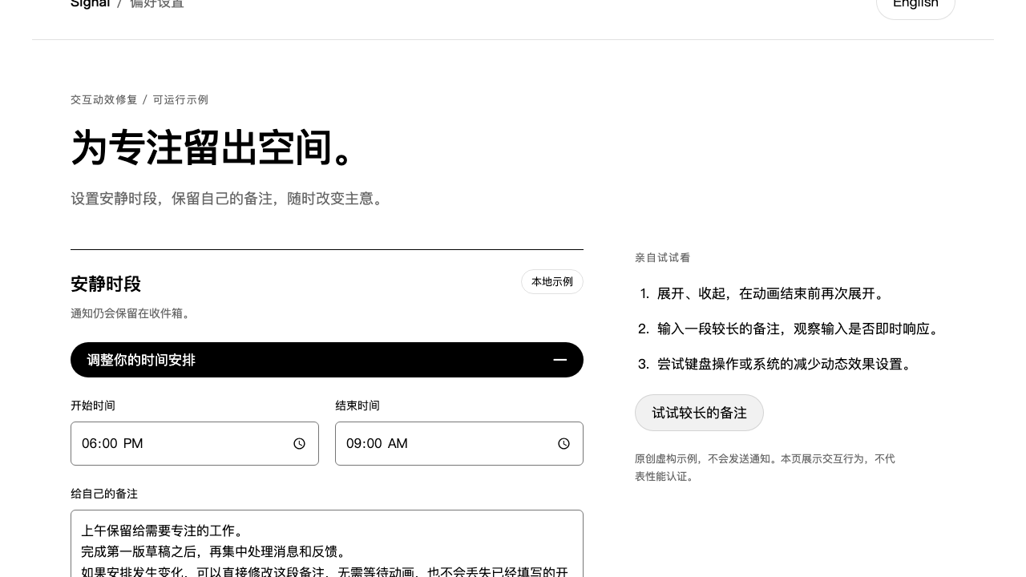The height and width of the screenshot is (577, 1026).
Task: Click into the 给自己的备注 textarea
Action: pyautogui.click(x=327, y=543)
